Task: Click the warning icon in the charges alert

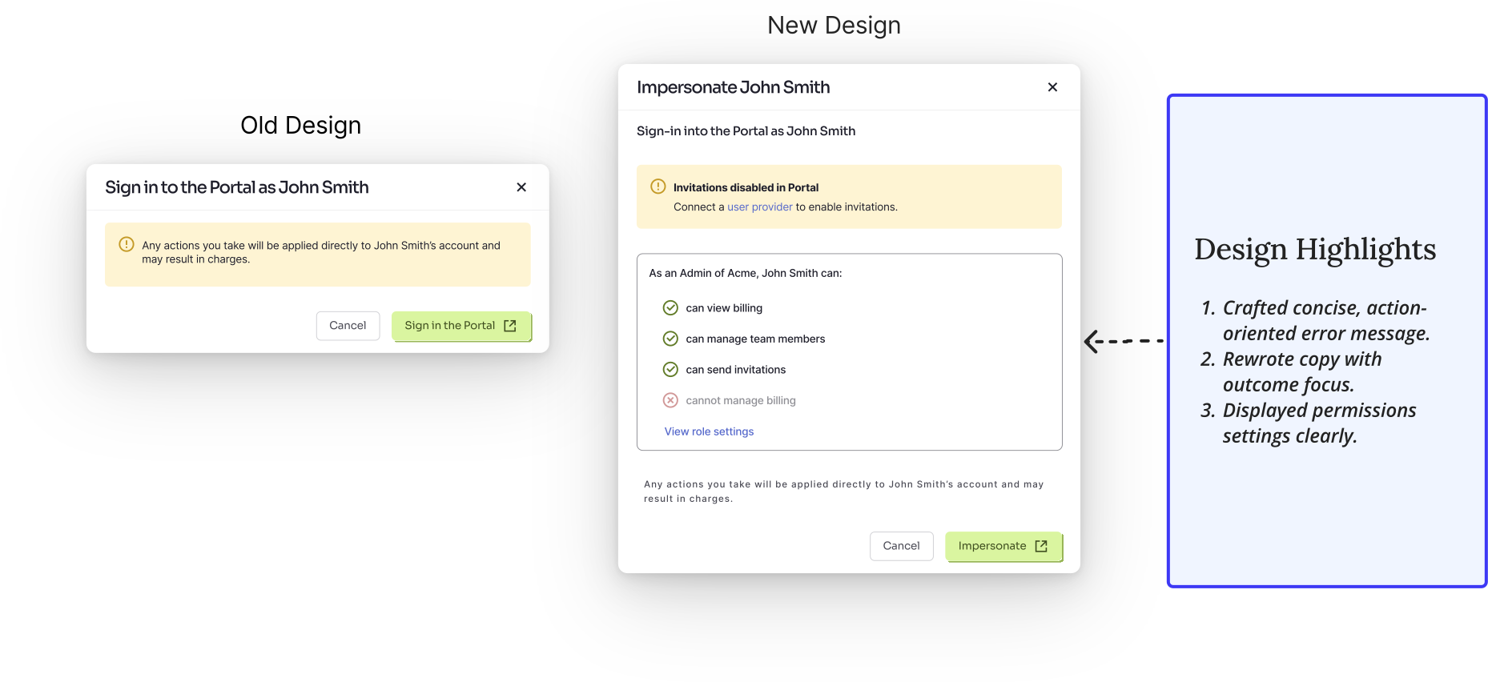Action: tap(127, 244)
